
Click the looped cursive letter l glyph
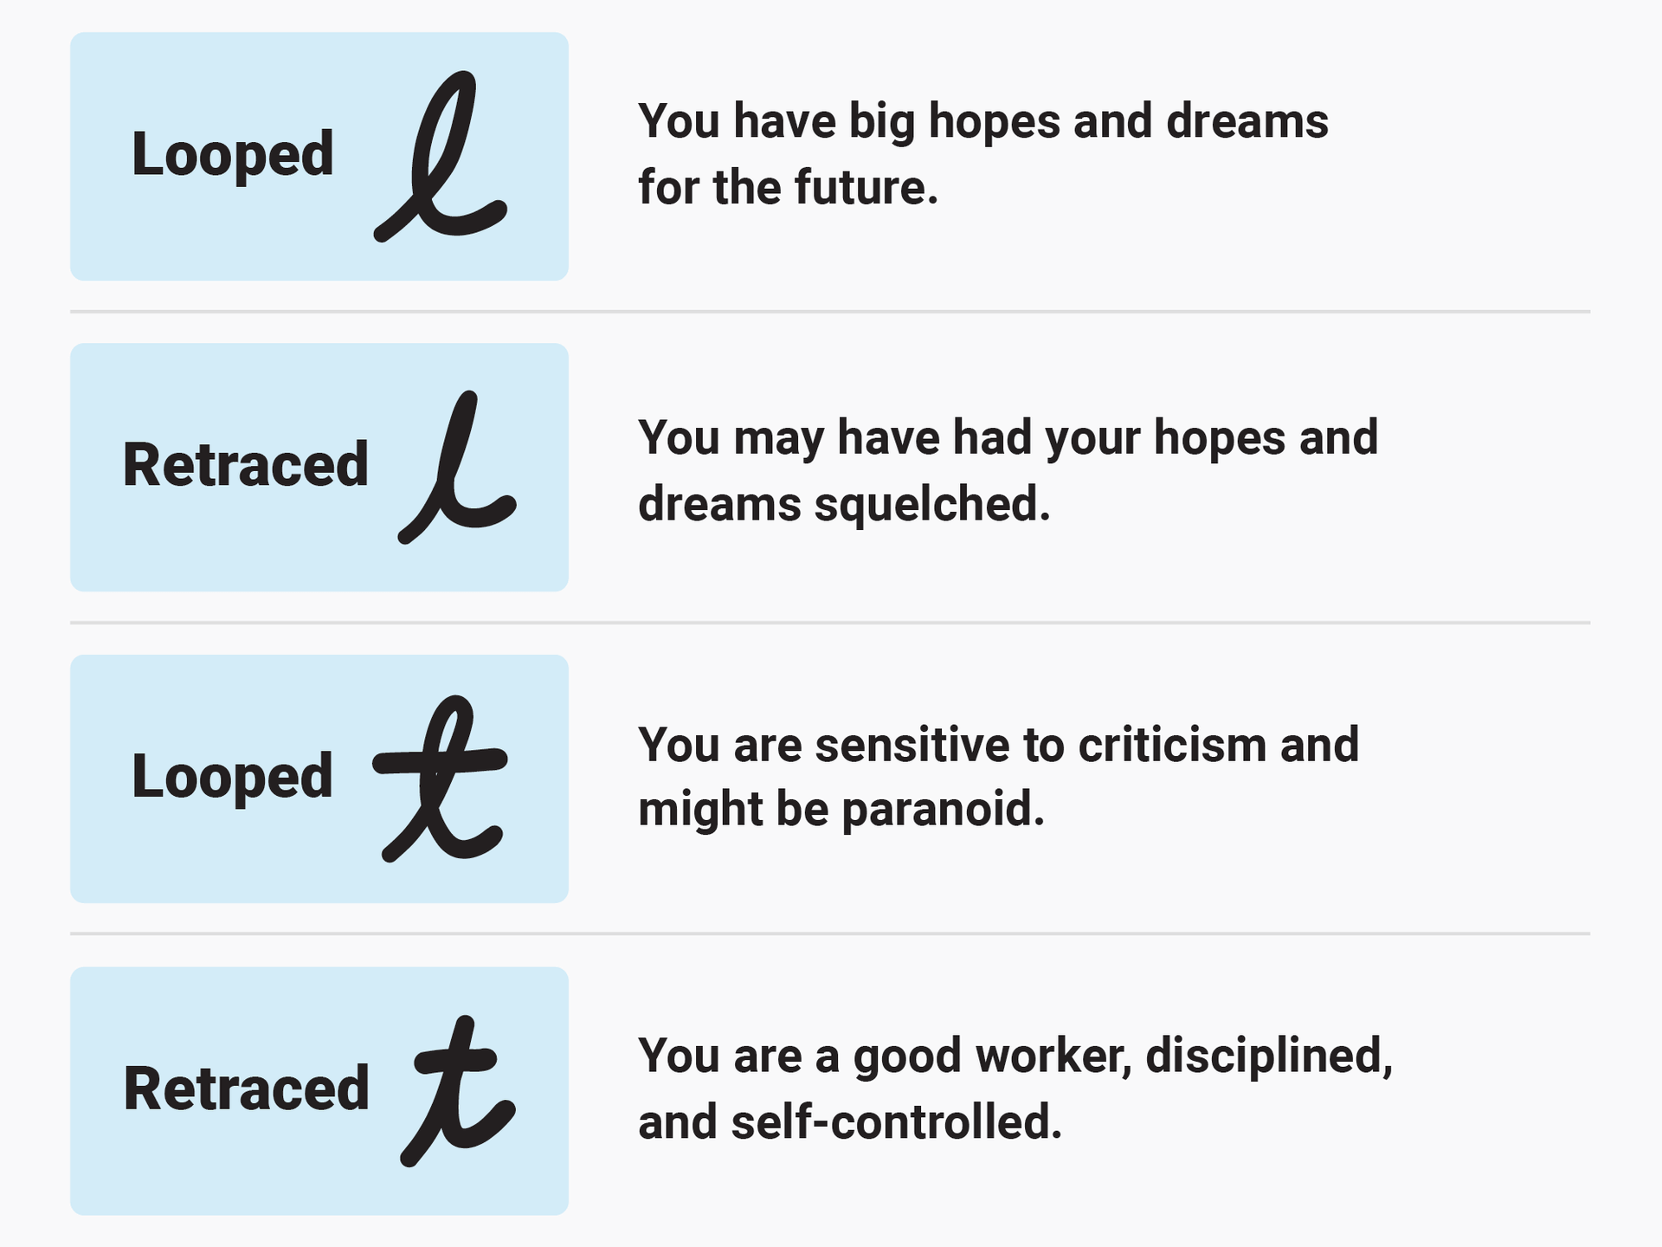(x=441, y=156)
